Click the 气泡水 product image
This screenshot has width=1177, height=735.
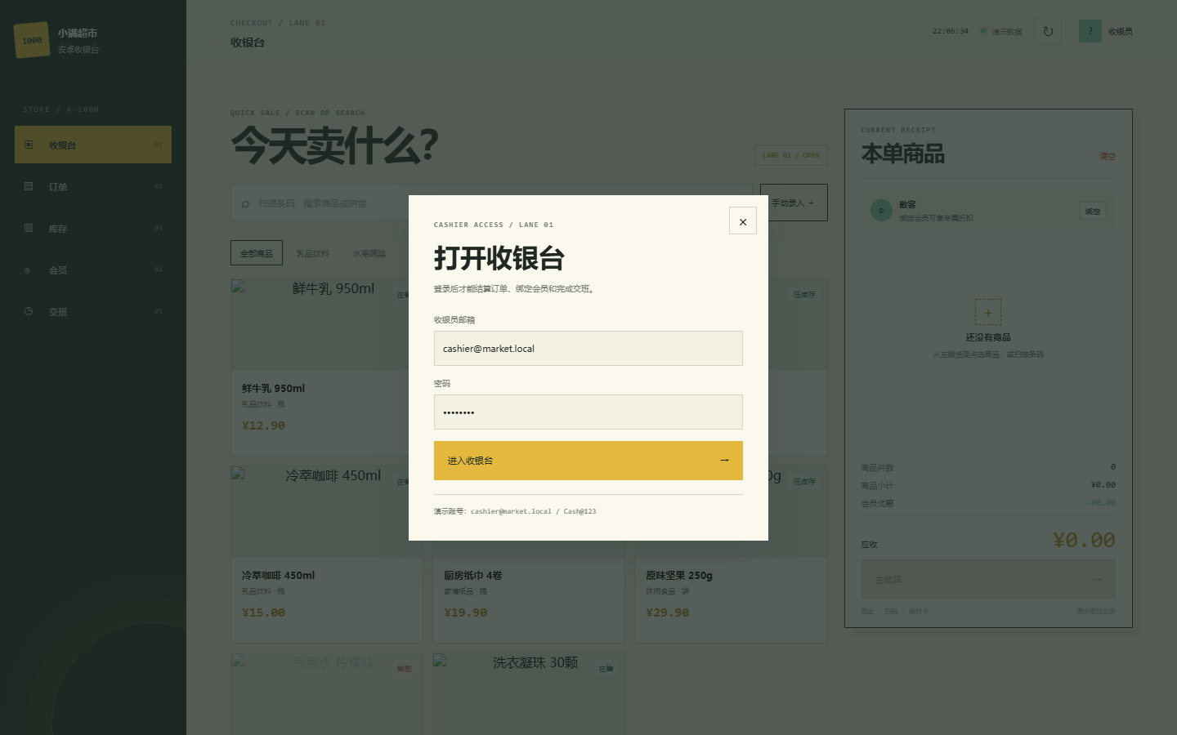(326, 693)
